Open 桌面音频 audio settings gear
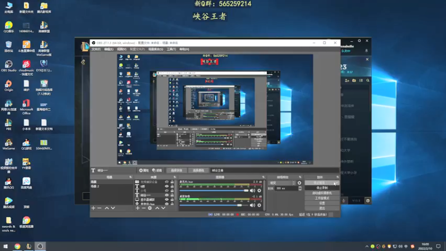This screenshot has height=251, width=446. tap(259, 205)
